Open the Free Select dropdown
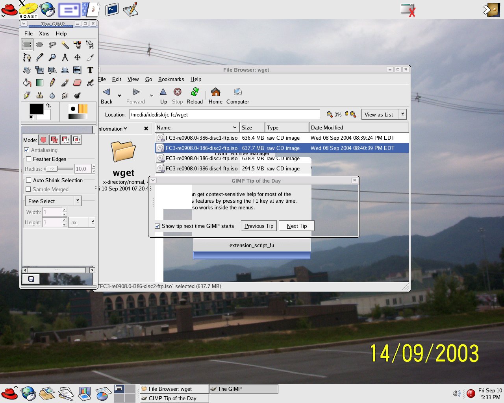The height and width of the screenshot is (403, 504). point(53,201)
